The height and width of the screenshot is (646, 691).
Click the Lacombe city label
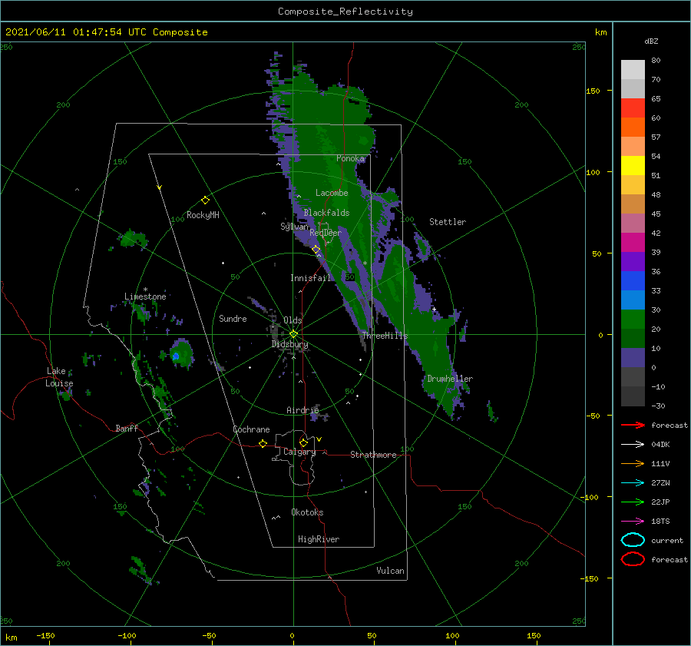332,193
